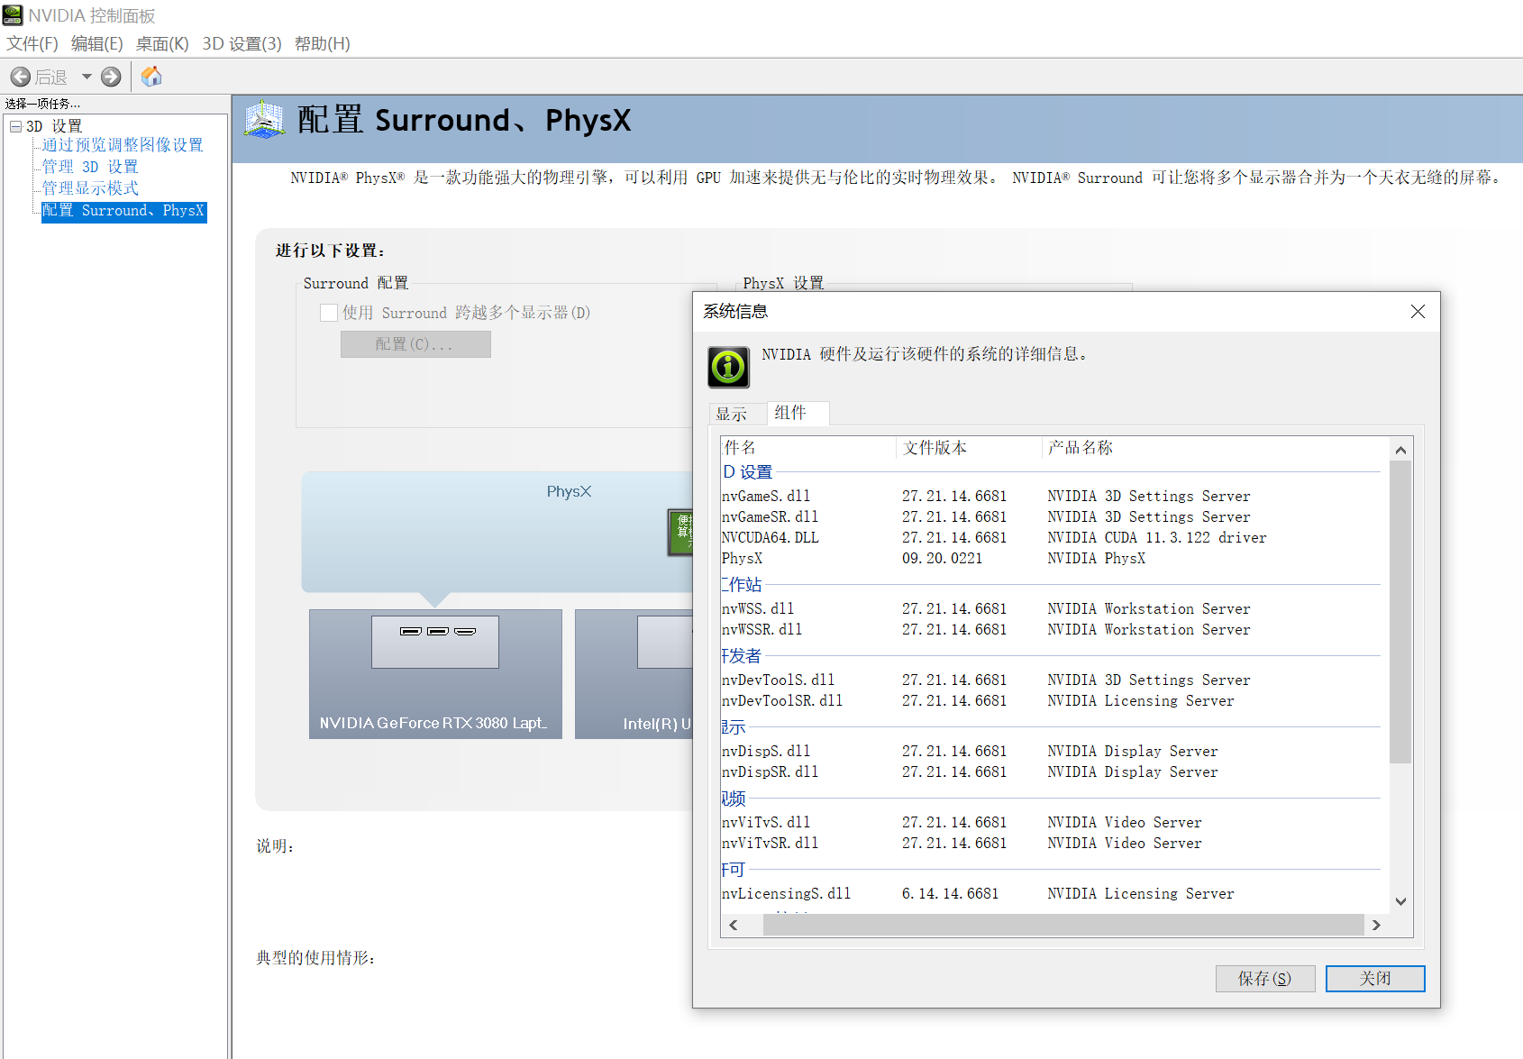Screen dimensions: 1523x1059
Task: Click the 文件版本 column header
Action: click(x=970, y=448)
